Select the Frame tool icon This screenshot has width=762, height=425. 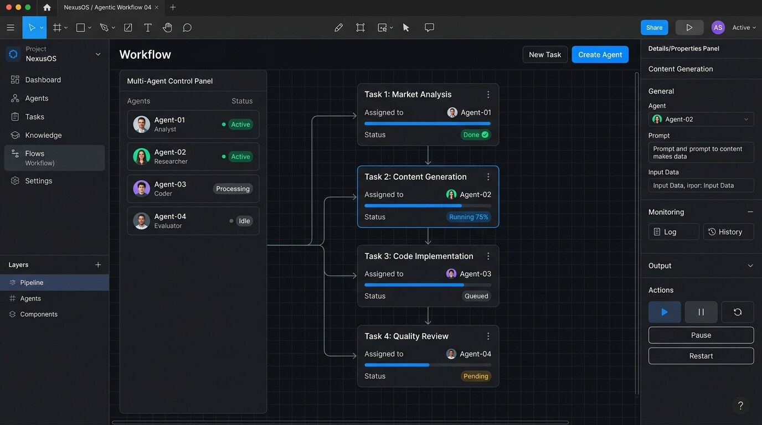[x=57, y=28]
